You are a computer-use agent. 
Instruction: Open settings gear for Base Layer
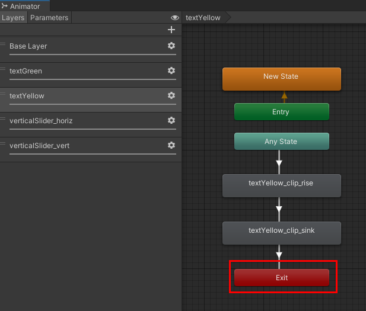coord(171,46)
